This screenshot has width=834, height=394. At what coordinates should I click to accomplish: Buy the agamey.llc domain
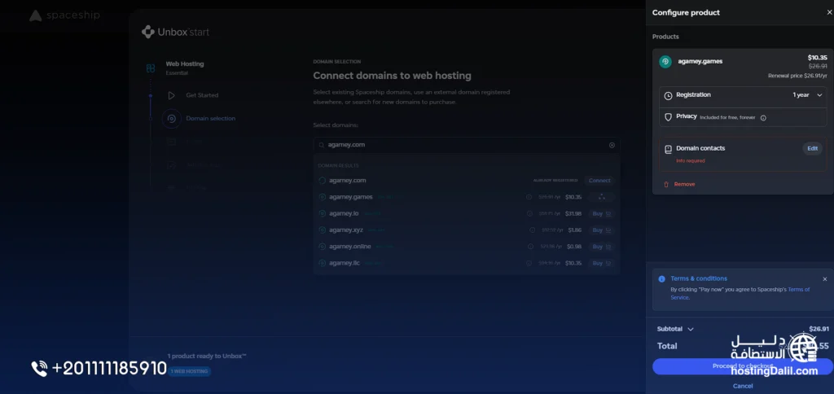[x=602, y=263]
